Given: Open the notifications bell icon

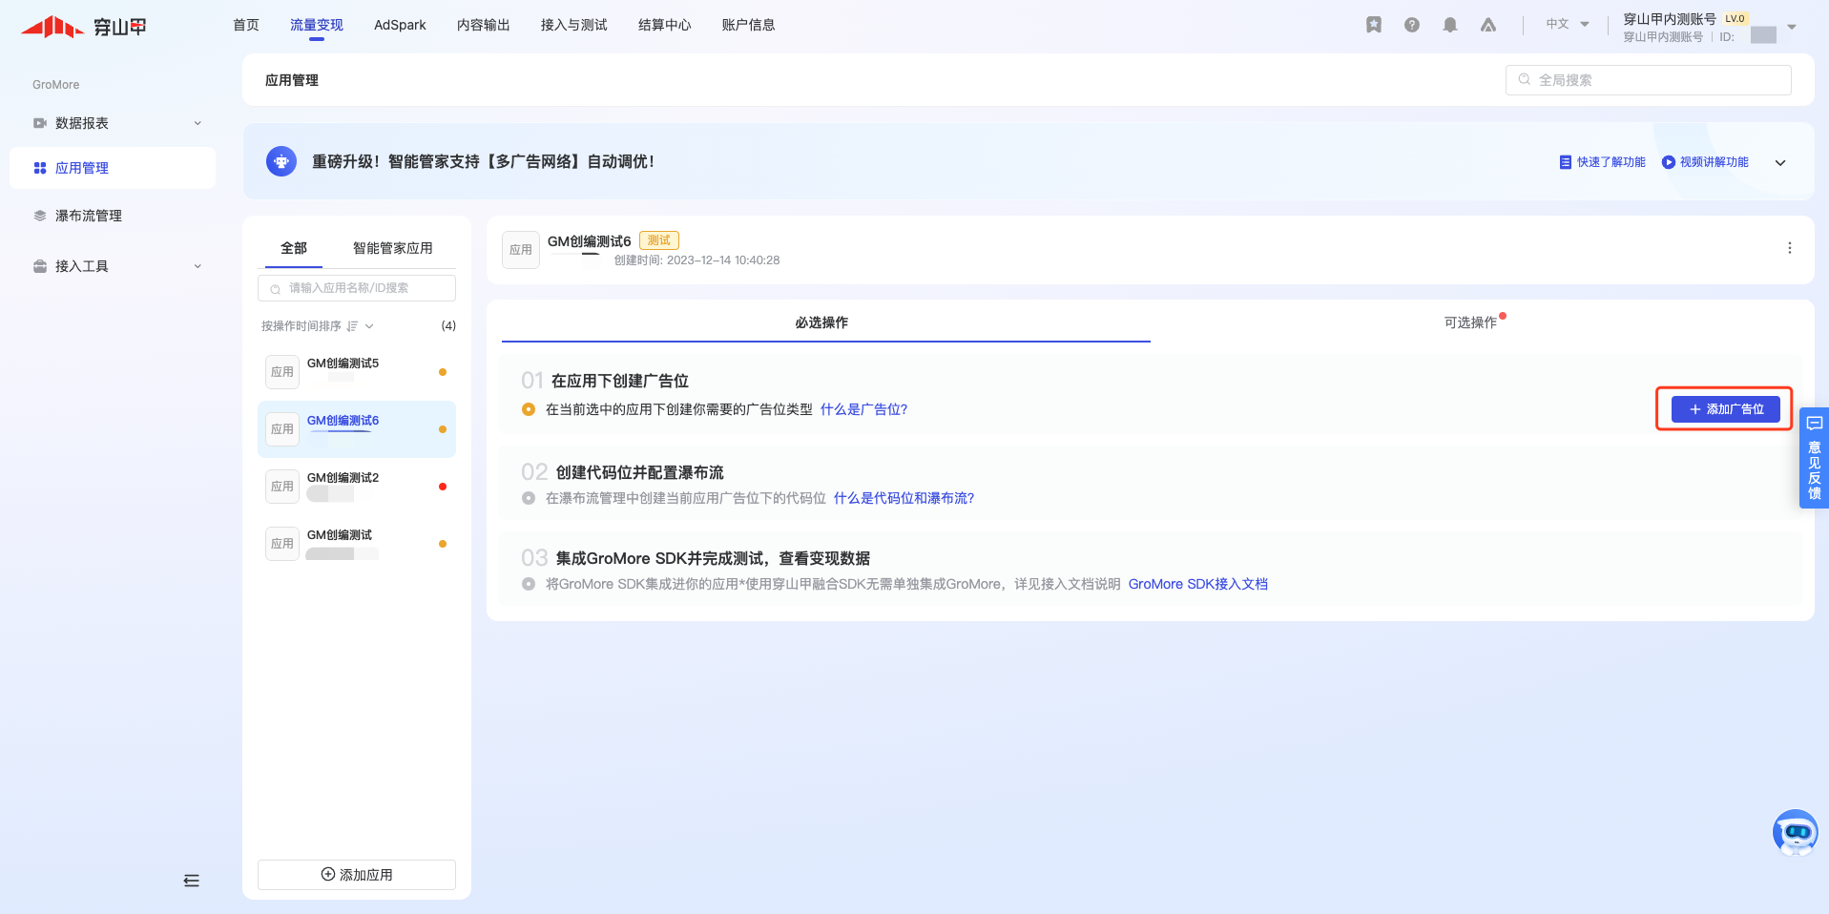Looking at the screenshot, I should 1450,25.
